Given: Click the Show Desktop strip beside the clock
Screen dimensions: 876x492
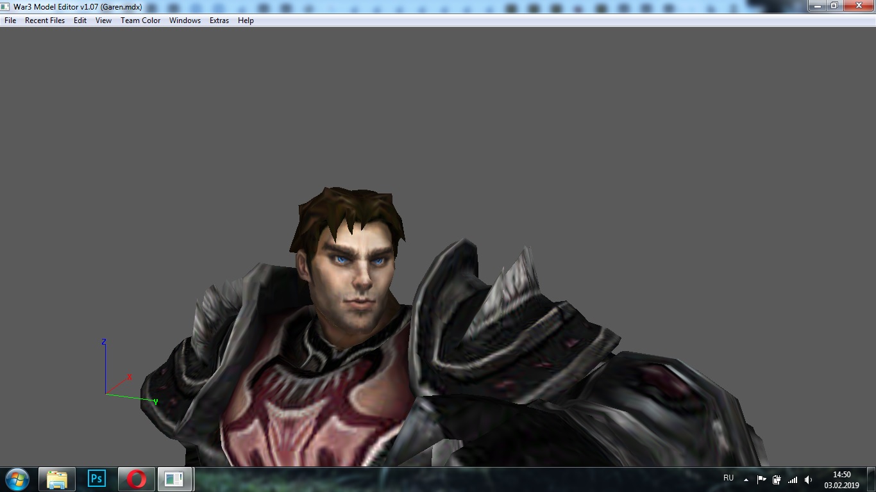Looking at the screenshot, I should 871,479.
